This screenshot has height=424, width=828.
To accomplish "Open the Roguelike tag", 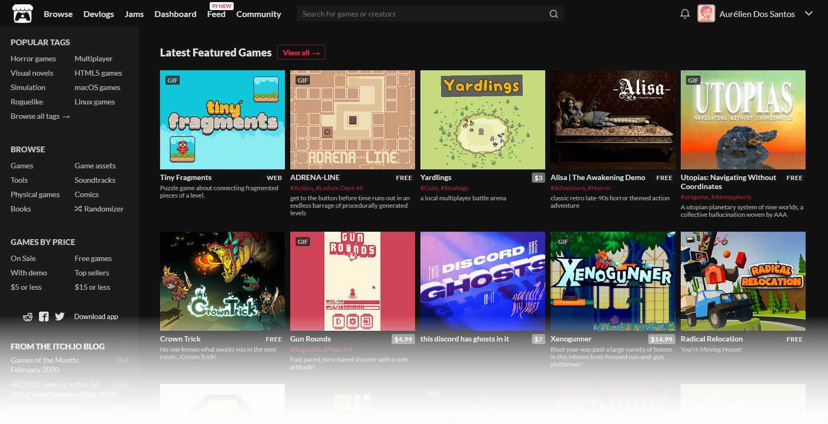I will [x=27, y=102].
